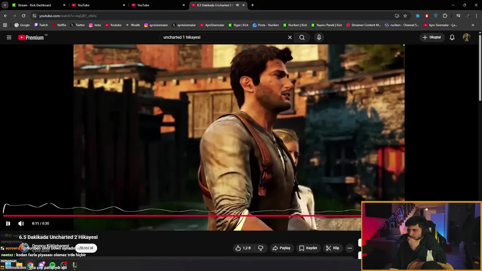Viewport: 482px width, 271px height.
Task: Open the Windows Start button on taskbar
Action: pyautogui.click(x=8, y=265)
